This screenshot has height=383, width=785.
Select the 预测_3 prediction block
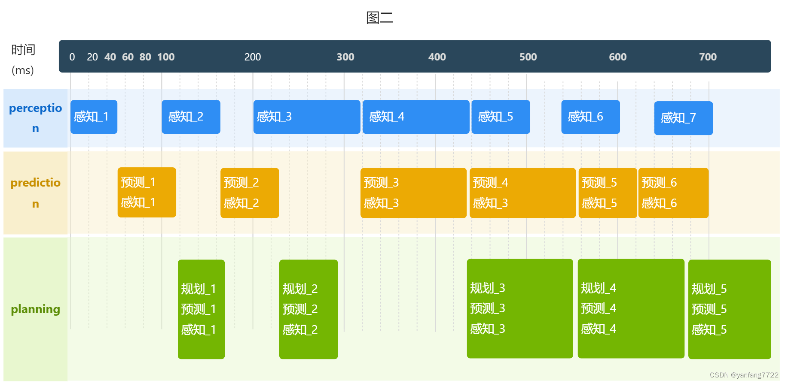coord(413,193)
